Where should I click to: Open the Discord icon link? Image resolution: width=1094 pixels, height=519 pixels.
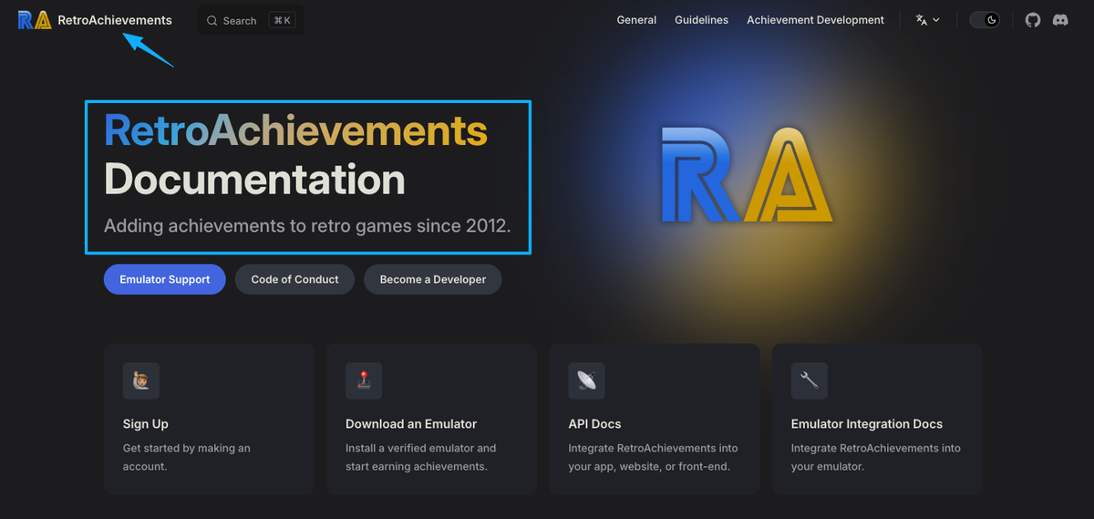pos(1060,20)
